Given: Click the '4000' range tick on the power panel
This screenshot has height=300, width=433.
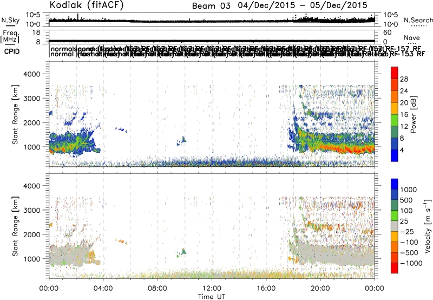Looking at the screenshot, I should tap(31, 74).
